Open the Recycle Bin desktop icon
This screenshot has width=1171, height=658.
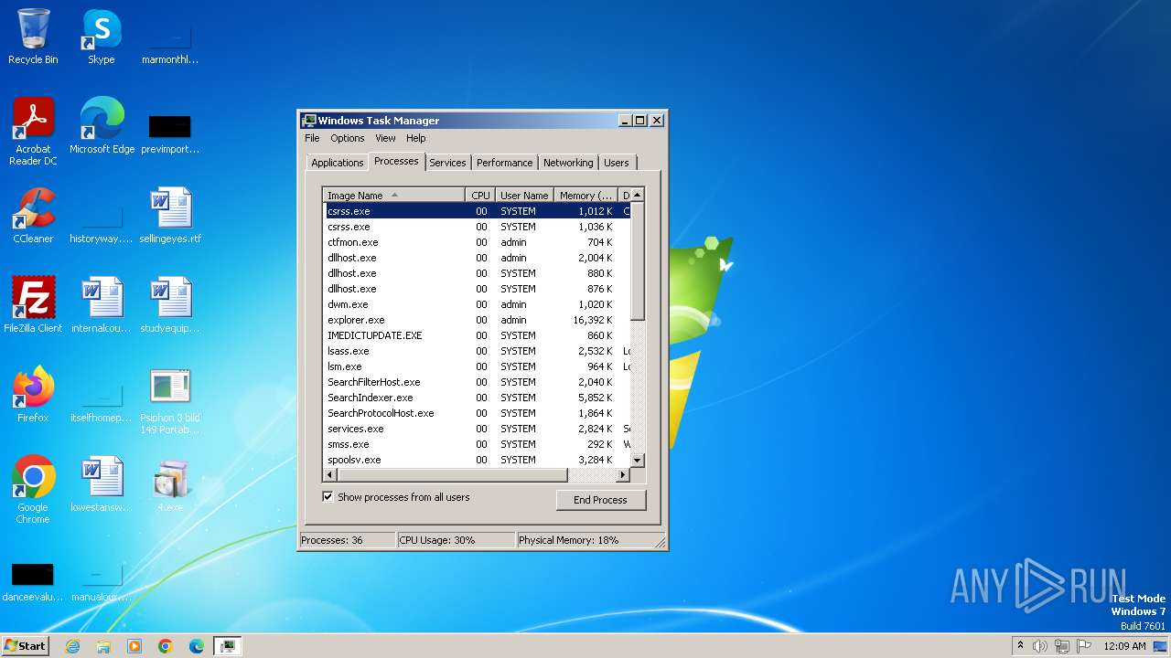[x=33, y=37]
